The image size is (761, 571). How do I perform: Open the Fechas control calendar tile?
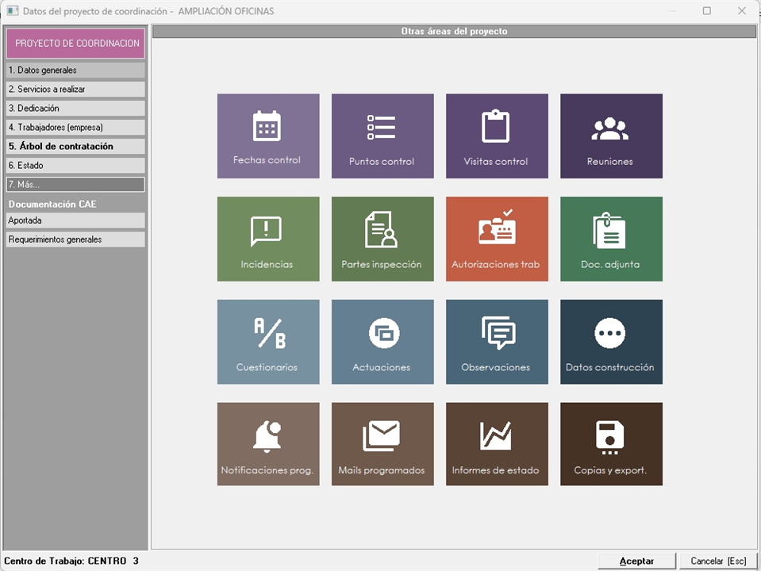[x=268, y=136]
